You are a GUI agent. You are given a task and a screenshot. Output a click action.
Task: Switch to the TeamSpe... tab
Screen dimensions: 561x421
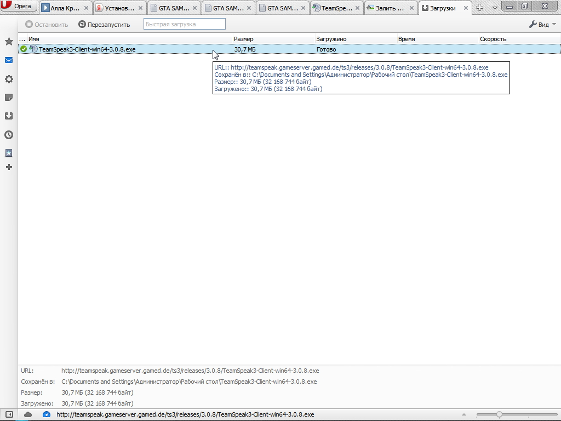[336, 8]
